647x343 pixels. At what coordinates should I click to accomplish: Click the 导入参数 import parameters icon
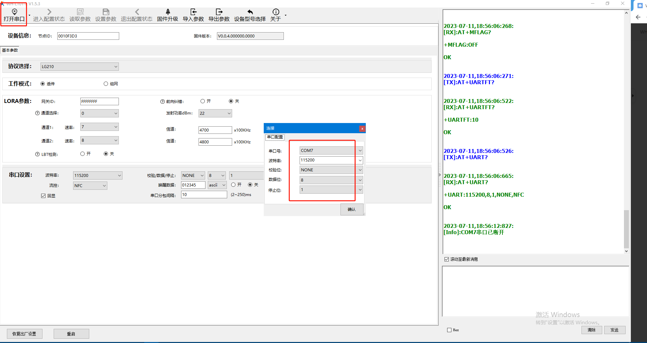(x=193, y=12)
